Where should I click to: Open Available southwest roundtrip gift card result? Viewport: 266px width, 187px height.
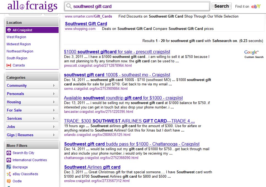(123, 98)
